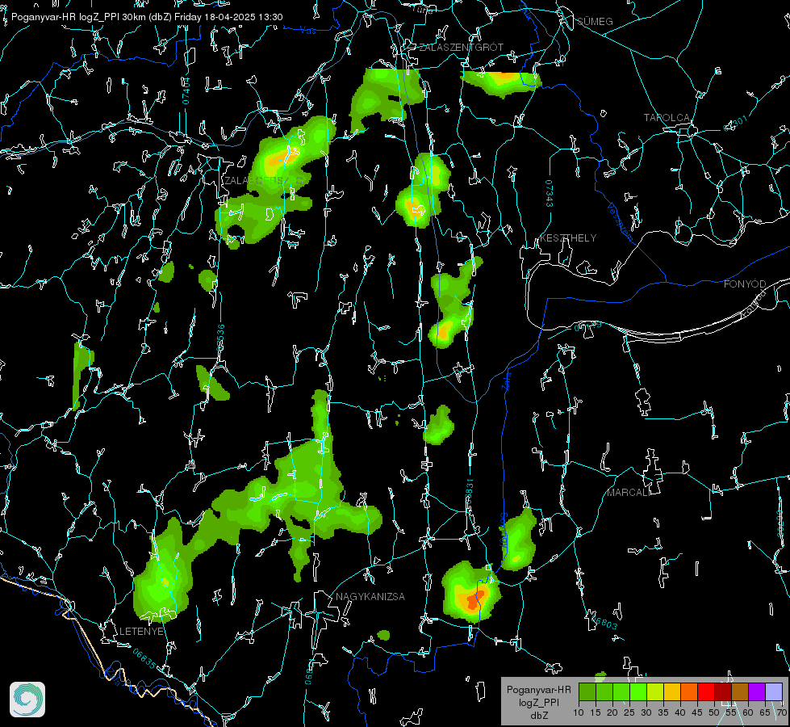
Task: Click Poganyvar-HR text in the legend
Action: (x=538, y=689)
